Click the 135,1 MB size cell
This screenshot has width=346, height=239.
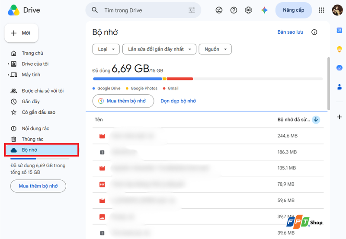[x=287, y=168]
